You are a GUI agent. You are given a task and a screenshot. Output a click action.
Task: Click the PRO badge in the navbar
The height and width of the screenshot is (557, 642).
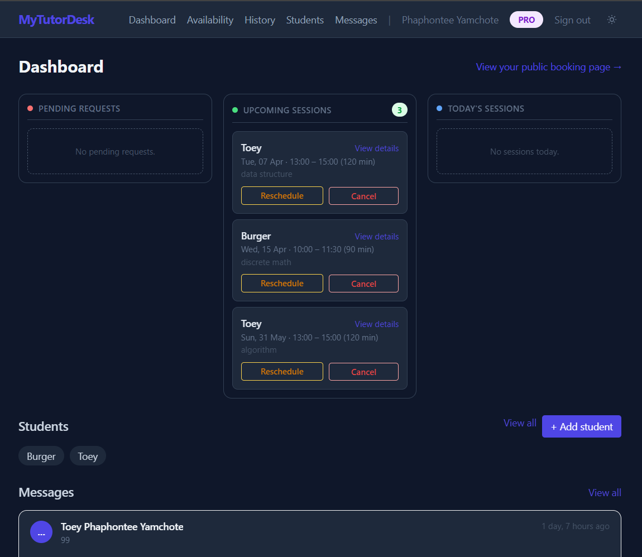[526, 20]
